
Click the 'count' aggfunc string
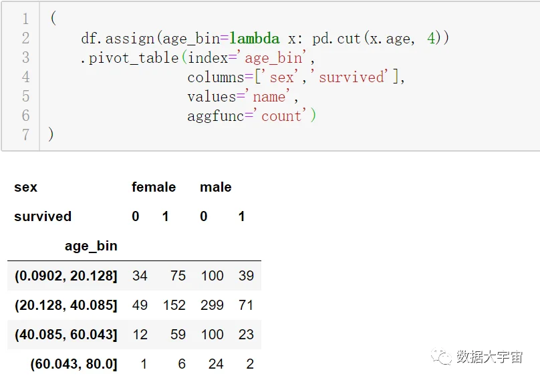[281, 116]
